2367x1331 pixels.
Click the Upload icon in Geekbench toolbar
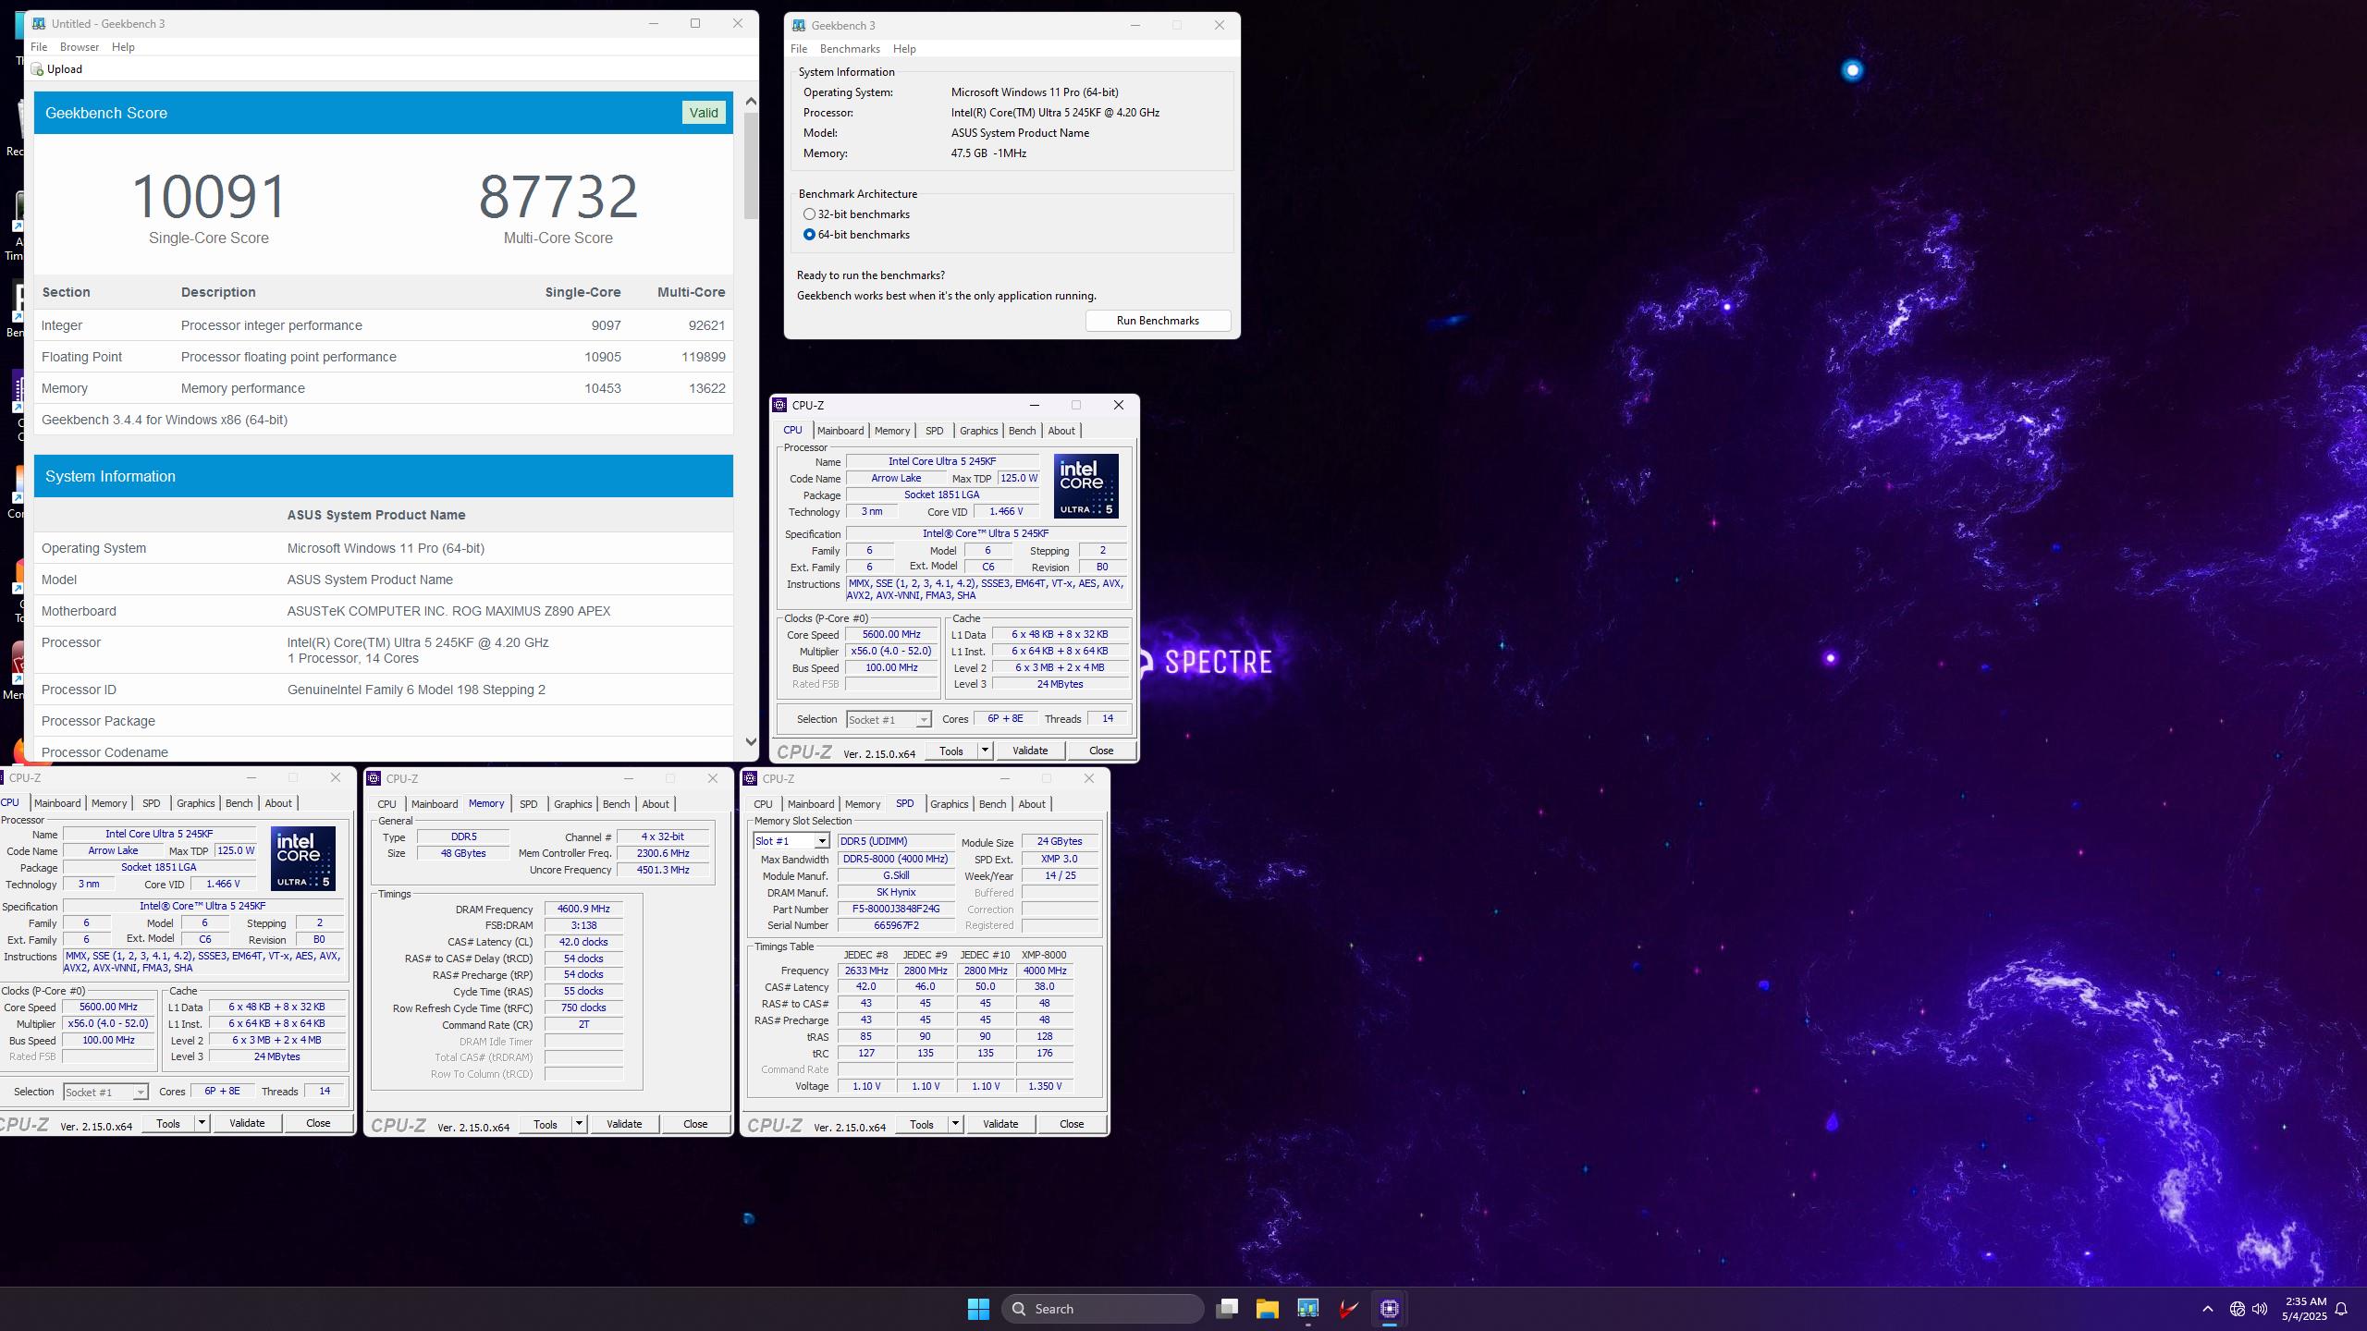point(37,69)
